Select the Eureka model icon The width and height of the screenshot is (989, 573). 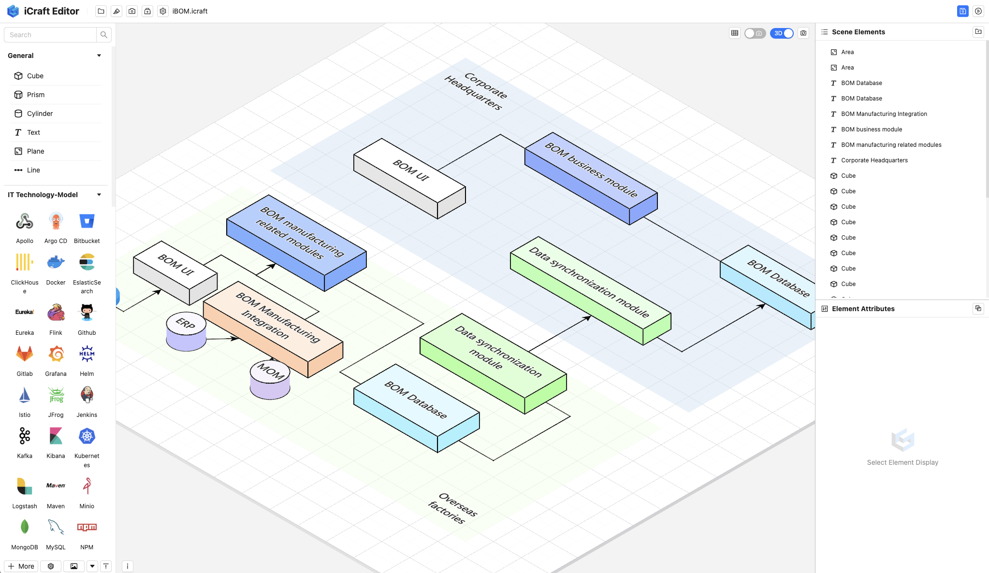click(x=25, y=313)
